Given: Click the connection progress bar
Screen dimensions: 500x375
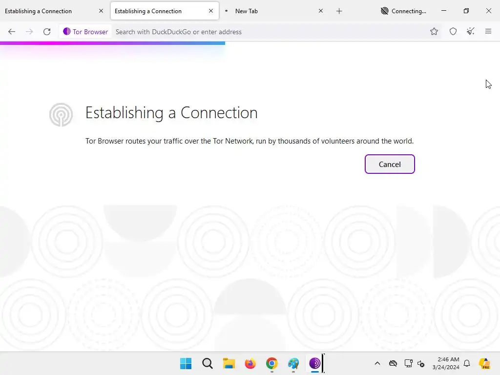Looking at the screenshot, I should pos(113,43).
